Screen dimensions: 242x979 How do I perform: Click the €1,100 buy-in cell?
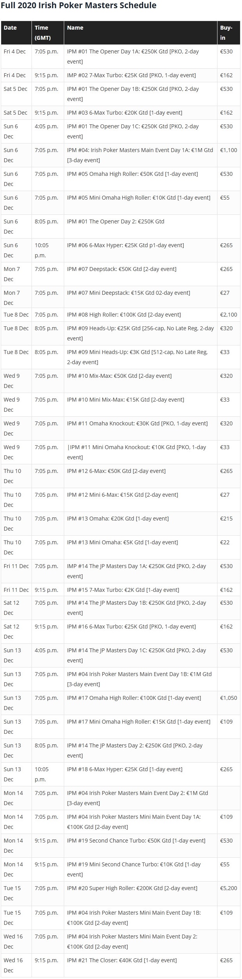pos(229,150)
